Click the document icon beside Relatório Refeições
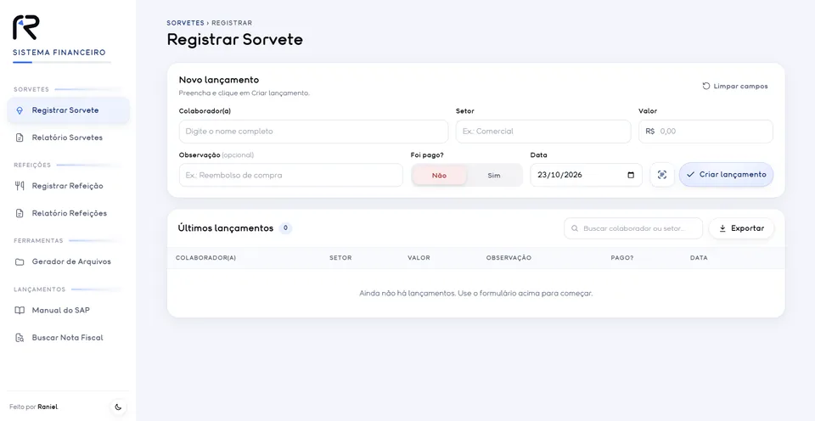 [x=20, y=213]
